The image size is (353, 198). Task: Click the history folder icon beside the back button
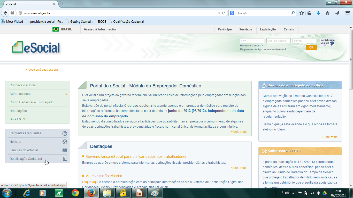pyautogui.click(x=12, y=13)
